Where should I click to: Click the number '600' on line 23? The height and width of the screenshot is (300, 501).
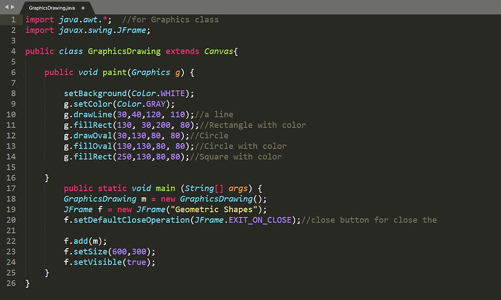[x=120, y=252]
